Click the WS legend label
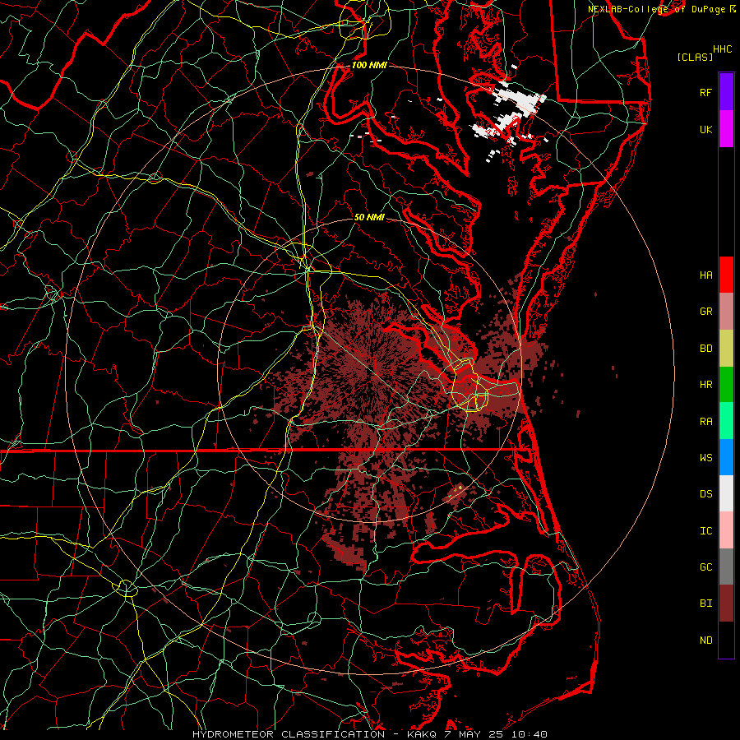The image size is (740, 740). pos(706,457)
